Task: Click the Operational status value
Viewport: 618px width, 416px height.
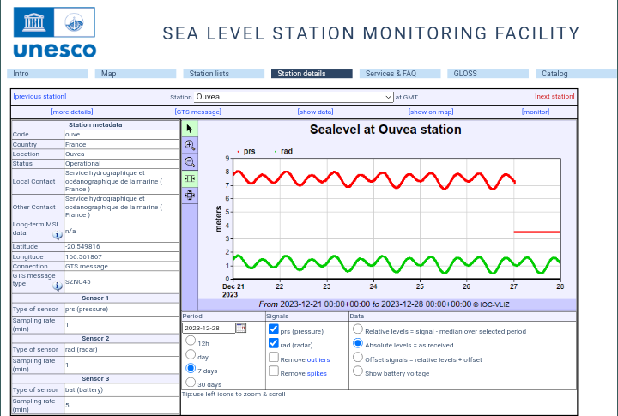Action: (82, 164)
